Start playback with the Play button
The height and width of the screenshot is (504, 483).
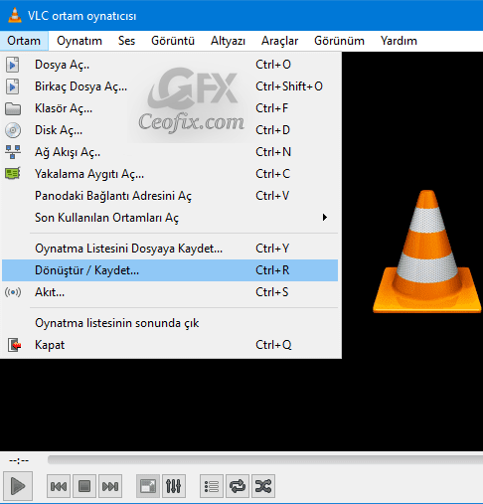[x=18, y=486]
